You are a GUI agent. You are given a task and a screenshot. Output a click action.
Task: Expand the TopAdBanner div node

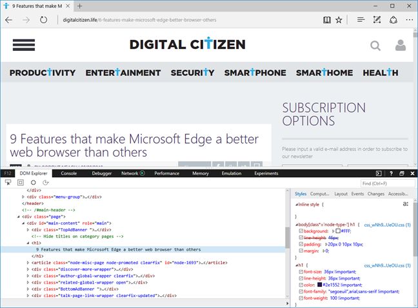(28, 230)
